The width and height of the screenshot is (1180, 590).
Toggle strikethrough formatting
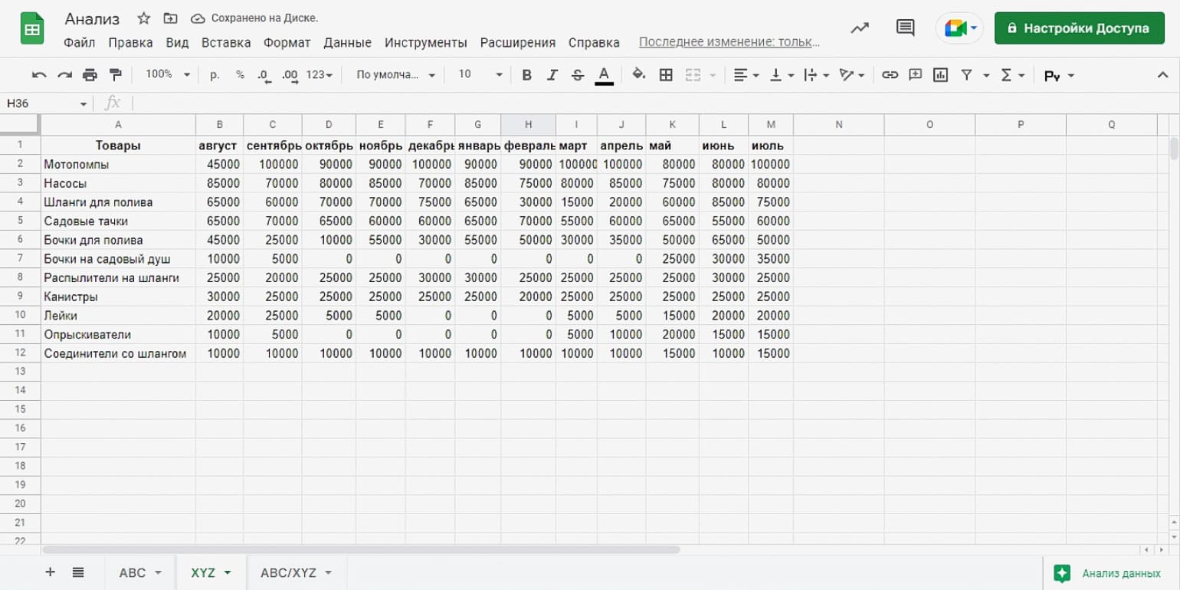point(578,75)
